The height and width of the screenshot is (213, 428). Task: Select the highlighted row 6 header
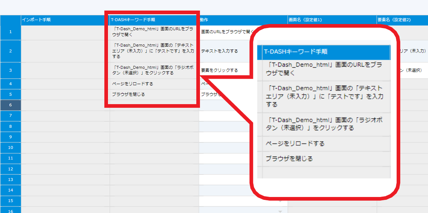pos(10,105)
